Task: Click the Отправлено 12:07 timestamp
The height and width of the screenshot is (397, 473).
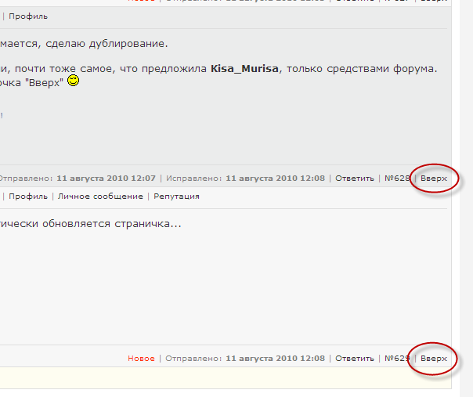Action: click(106, 179)
